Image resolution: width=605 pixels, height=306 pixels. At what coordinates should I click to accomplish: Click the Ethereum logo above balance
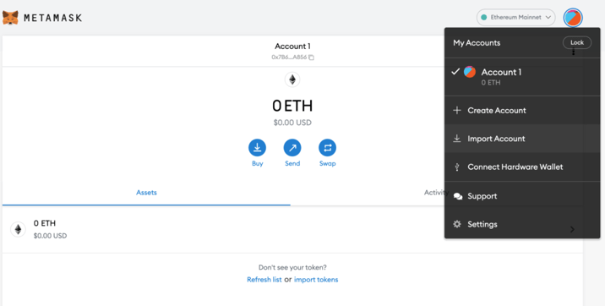[x=292, y=79]
